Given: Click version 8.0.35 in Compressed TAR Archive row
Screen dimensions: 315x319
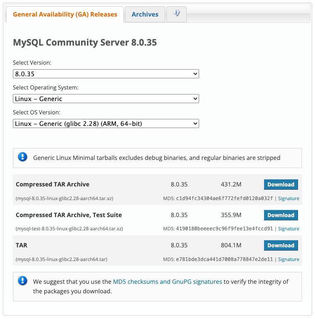Looking at the screenshot, I should click(179, 184).
